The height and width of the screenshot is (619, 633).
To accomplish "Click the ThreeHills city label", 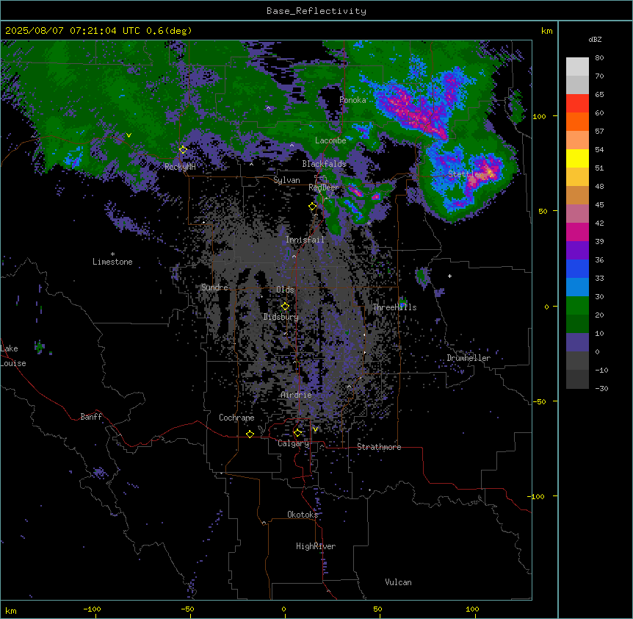I will pyautogui.click(x=394, y=307).
